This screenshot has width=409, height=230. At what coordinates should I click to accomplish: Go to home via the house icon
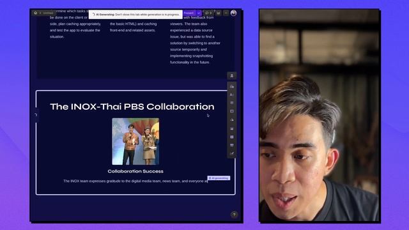coord(36,13)
